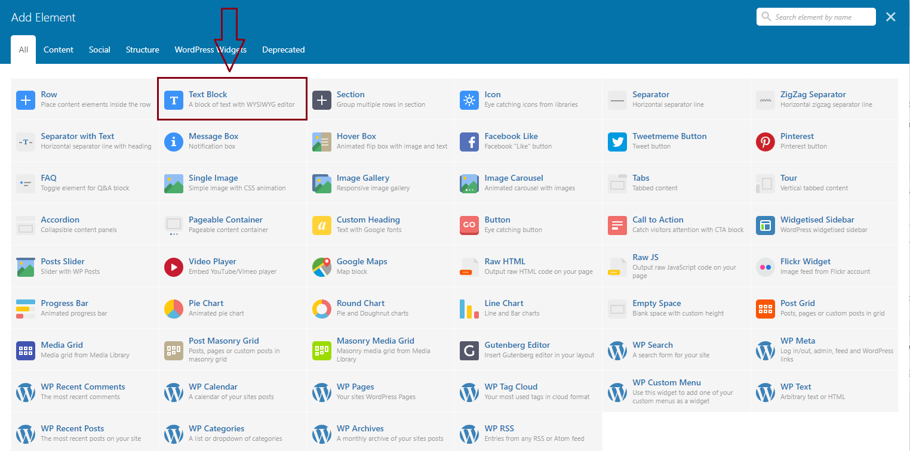Viewport: 910px width, 451px height.
Task: Select the Row plus icon
Action: point(26,100)
